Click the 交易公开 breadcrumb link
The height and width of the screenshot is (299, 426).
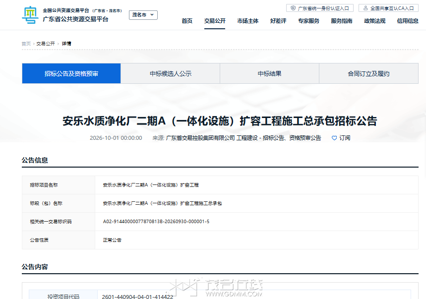tap(46, 44)
